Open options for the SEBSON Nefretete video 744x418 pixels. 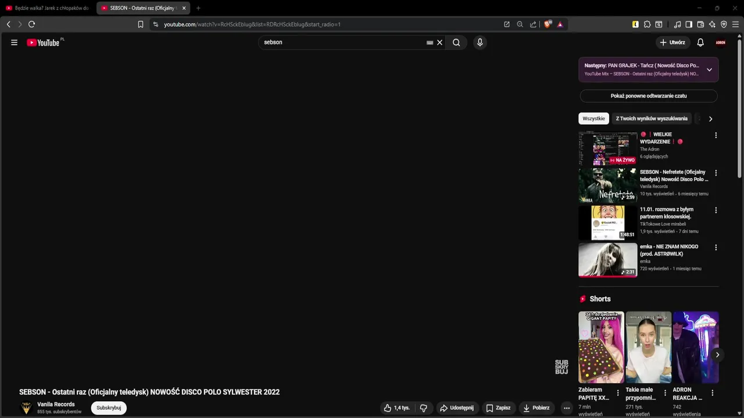coord(716,173)
